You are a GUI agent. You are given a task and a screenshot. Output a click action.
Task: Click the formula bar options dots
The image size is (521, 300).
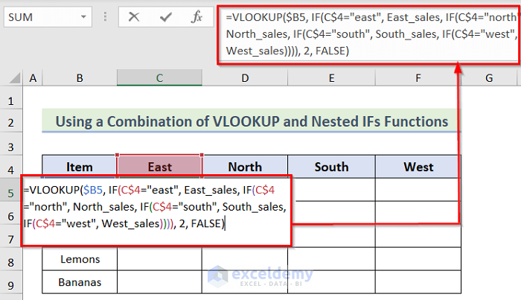[x=105, y=17]
